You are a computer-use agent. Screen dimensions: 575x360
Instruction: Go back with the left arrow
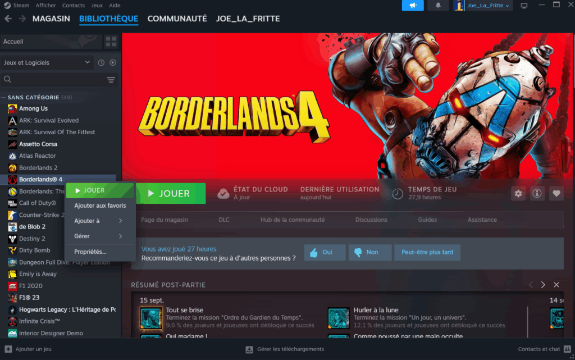pyautogui.click(x=8, y=19)
